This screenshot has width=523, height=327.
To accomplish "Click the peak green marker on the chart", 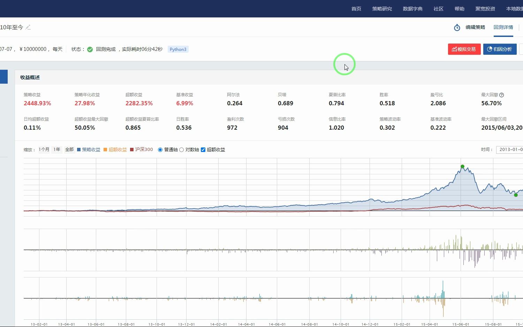I will tap(462, 167).
